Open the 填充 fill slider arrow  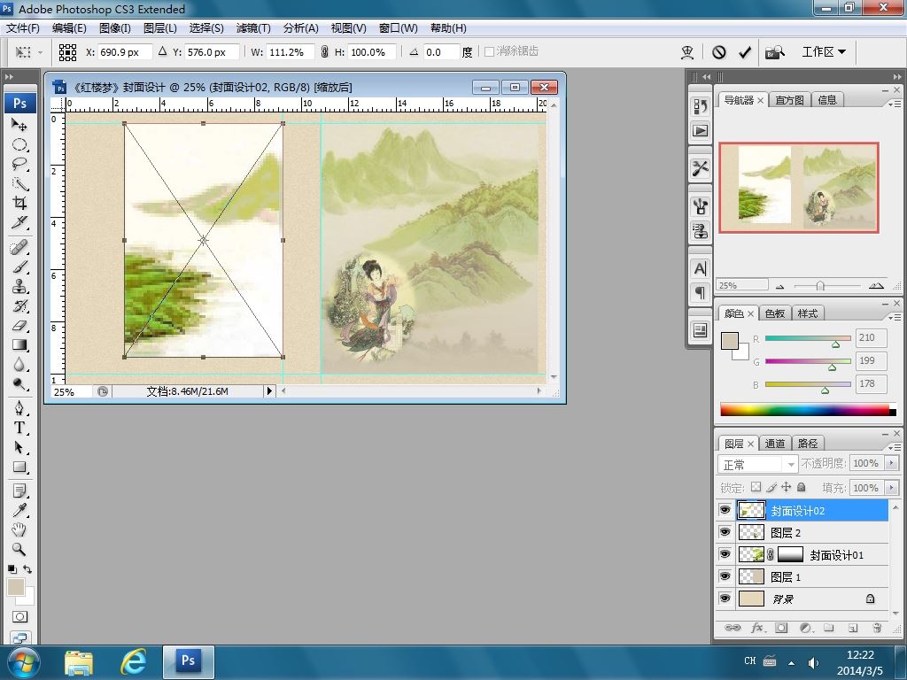click(x=891, y=488)
